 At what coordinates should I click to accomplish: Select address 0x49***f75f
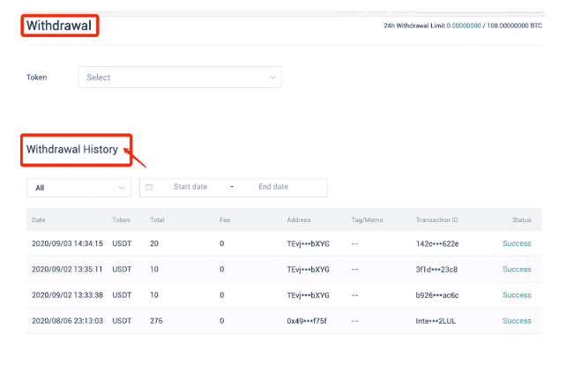click(307, 321)
